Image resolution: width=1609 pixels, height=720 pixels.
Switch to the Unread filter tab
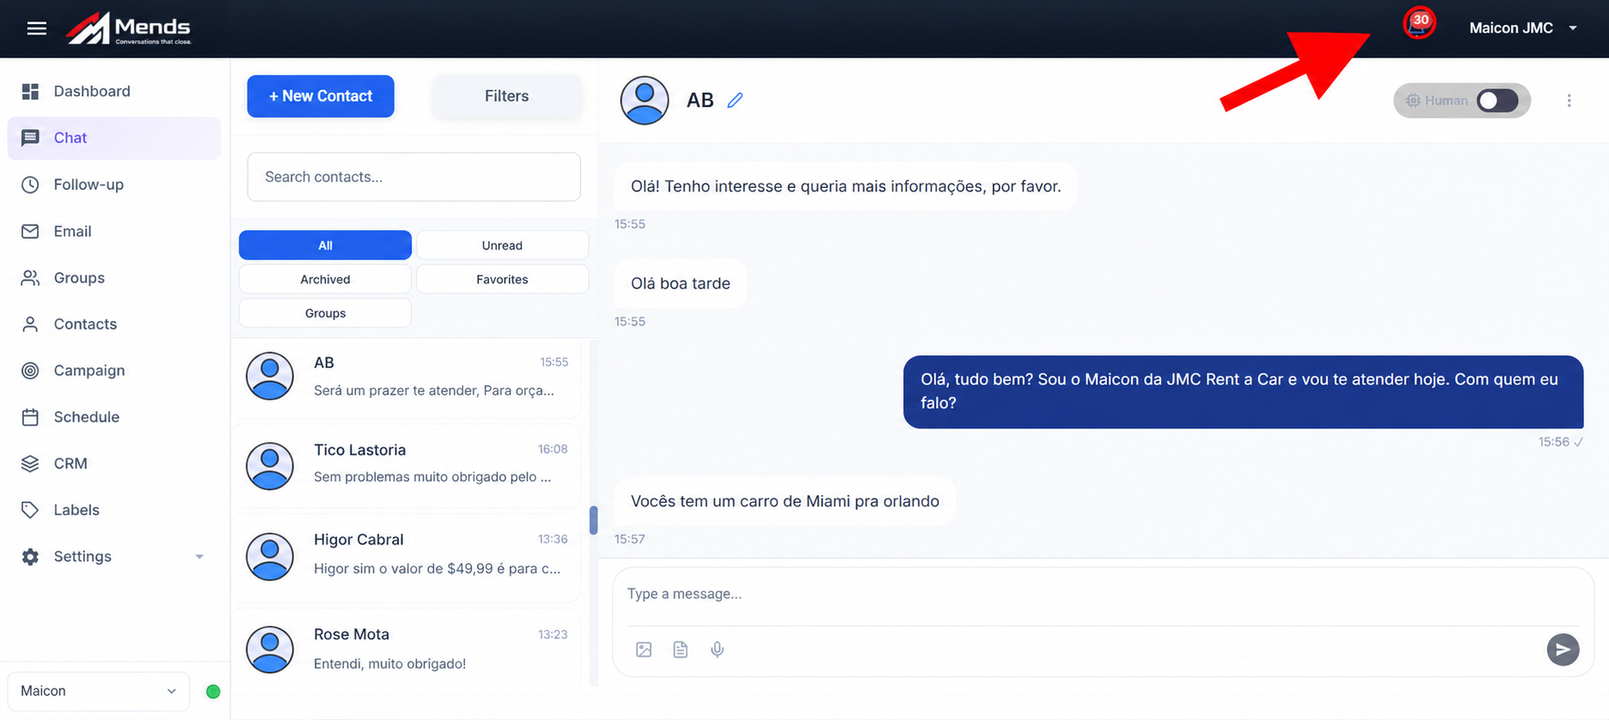click(502, 245)
